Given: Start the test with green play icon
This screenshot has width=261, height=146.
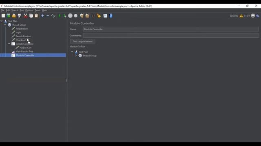Looking at the screenshot, I should point(60,16).
